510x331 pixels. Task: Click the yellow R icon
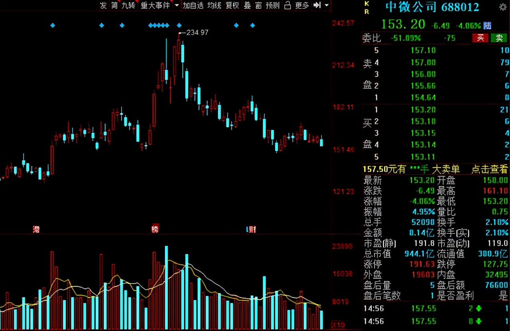pyautogui.click(x=367, y=12)
